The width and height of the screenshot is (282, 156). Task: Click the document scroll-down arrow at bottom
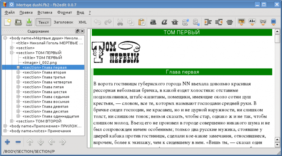click(x=277, y=144)
